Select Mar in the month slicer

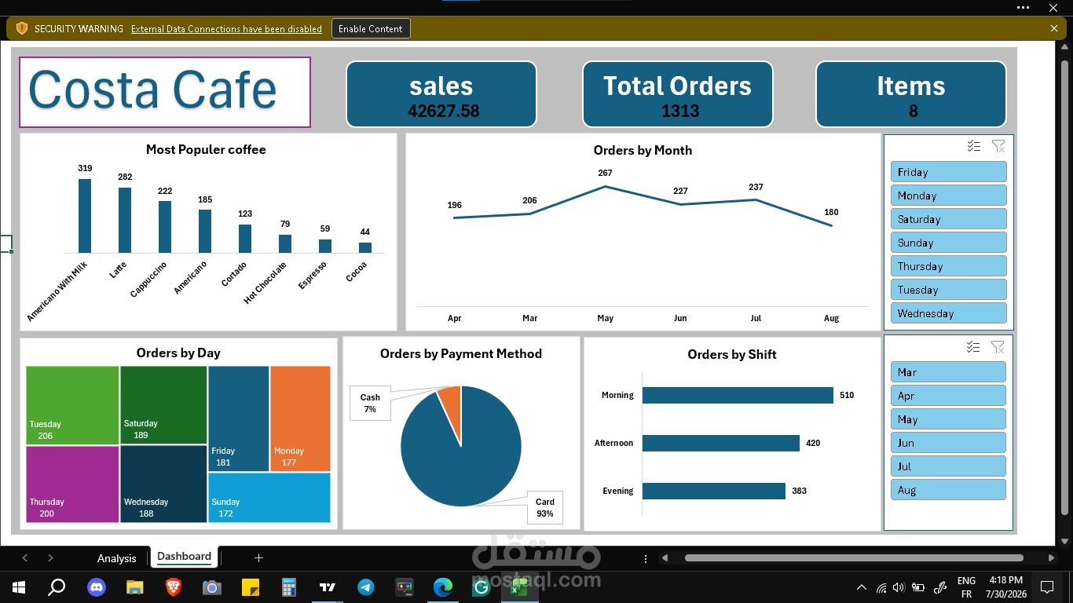948,372
